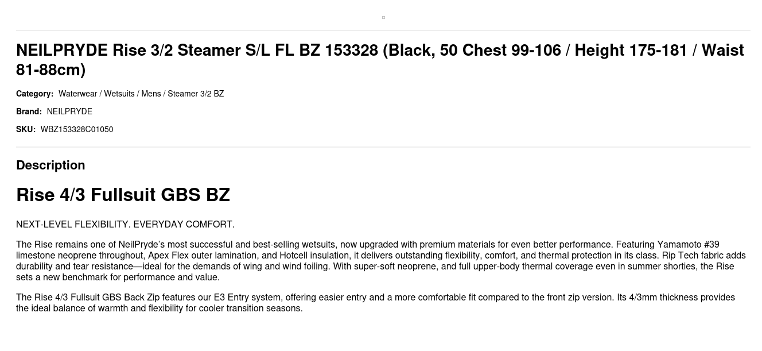Click the Rise 4/3 Fullsuit GBS BZ heading
The width and height of the screenshot is (762, 351).
point(123,195)
